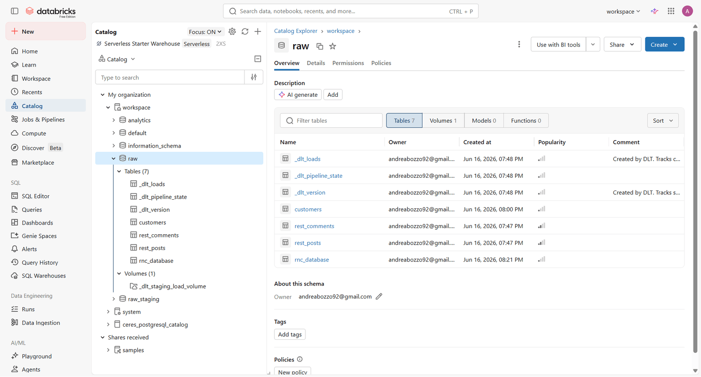Image resolution: width=701 pixels, height=377 pixels.
Task: Open catalog search filter options icon
Action: click(x=254, y=77)
